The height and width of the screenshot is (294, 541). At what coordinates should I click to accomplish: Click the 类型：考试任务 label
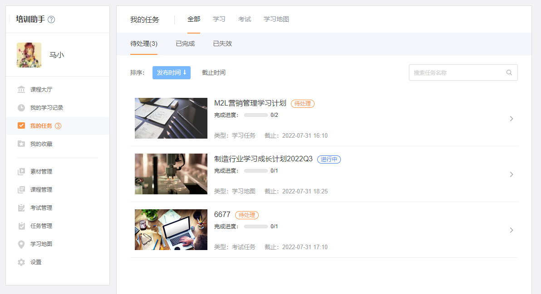235,247
